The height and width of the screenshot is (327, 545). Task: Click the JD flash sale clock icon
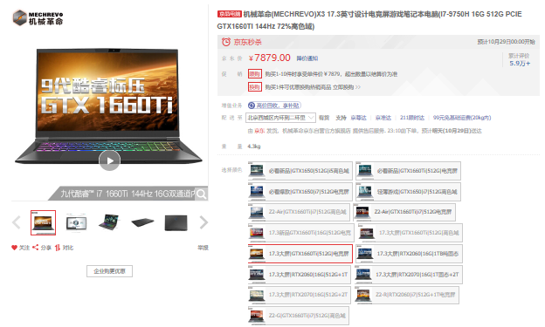[x=226, y=42]
